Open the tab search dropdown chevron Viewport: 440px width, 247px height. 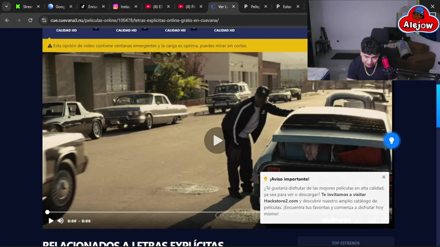6,7
